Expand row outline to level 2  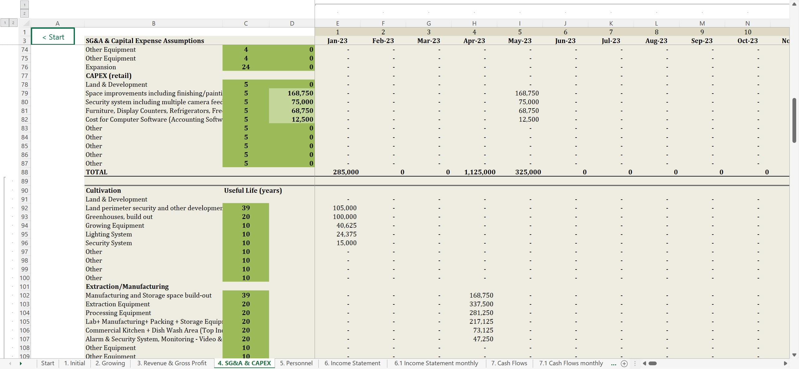click(13, 23)
